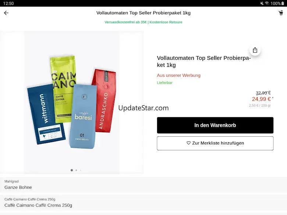Image resolution: width=287 pixels, height=215 pixels.
Task: Tap the Versandkostenfrei ab 35€ banner
Action: point(143,22)
